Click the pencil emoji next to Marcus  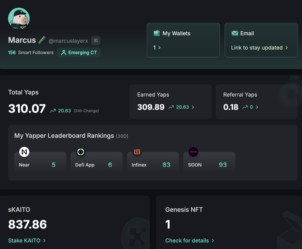click(x=42, y=40)
